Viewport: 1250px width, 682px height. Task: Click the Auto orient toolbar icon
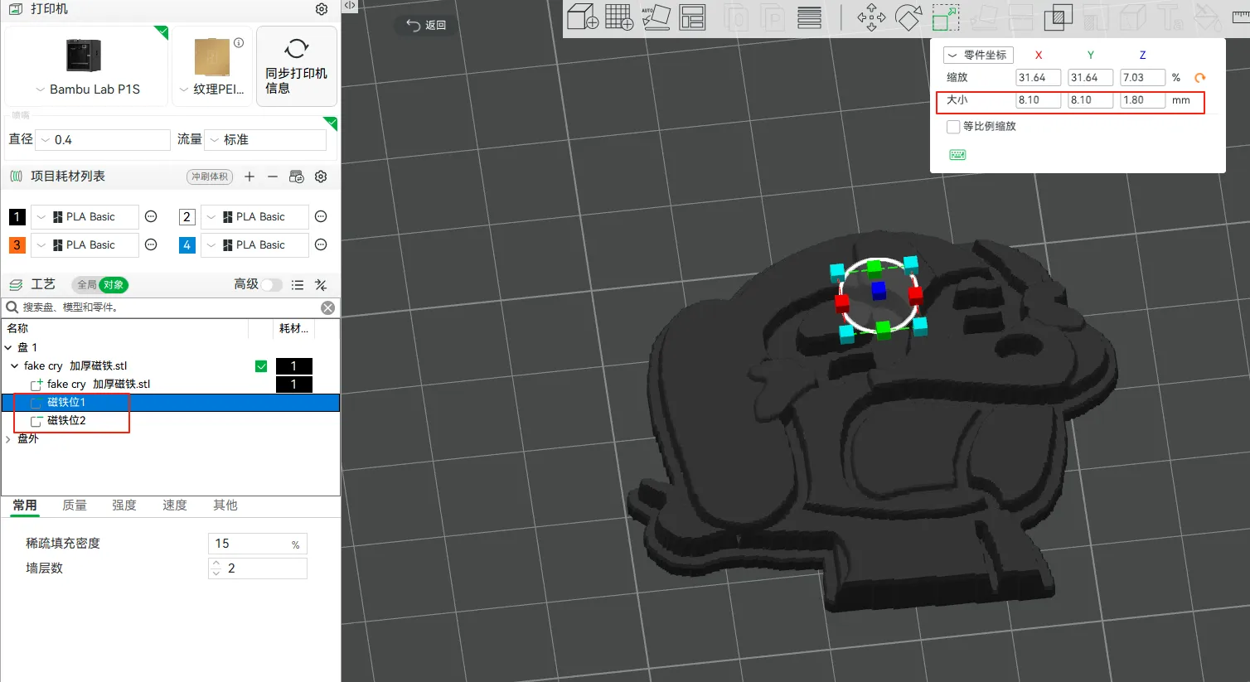pyautogui.click(x=656, y=17)
